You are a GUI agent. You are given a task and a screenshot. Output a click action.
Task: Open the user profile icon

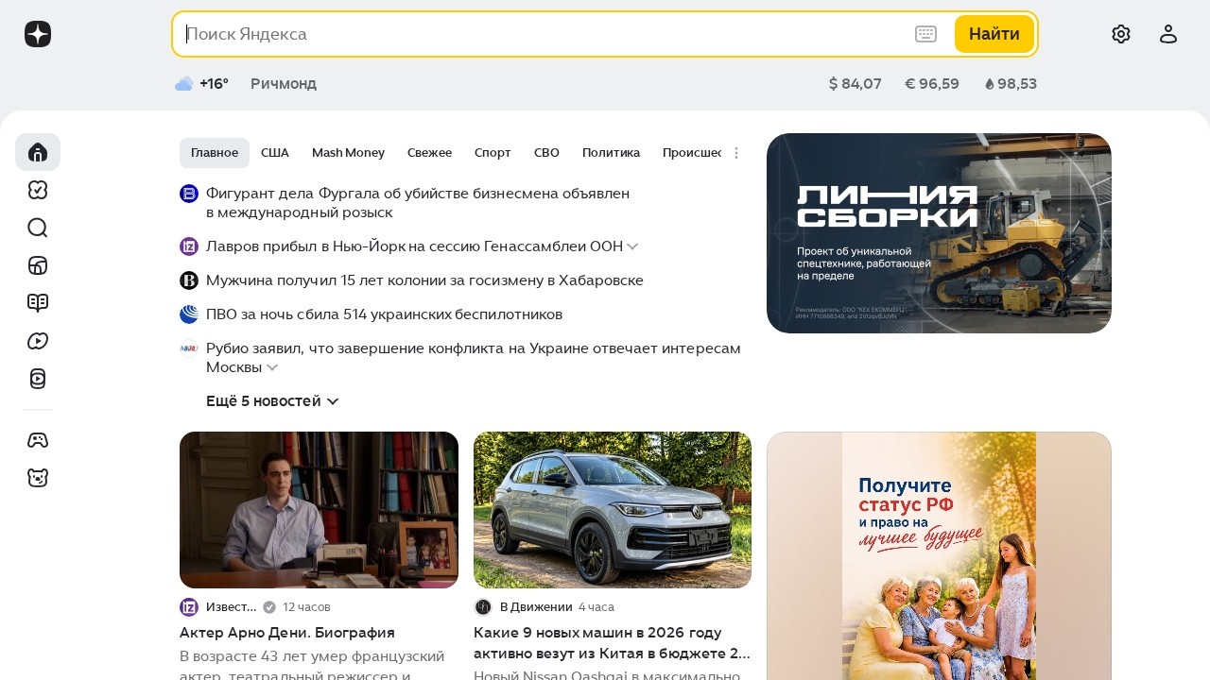click(x=1168, y=34)
